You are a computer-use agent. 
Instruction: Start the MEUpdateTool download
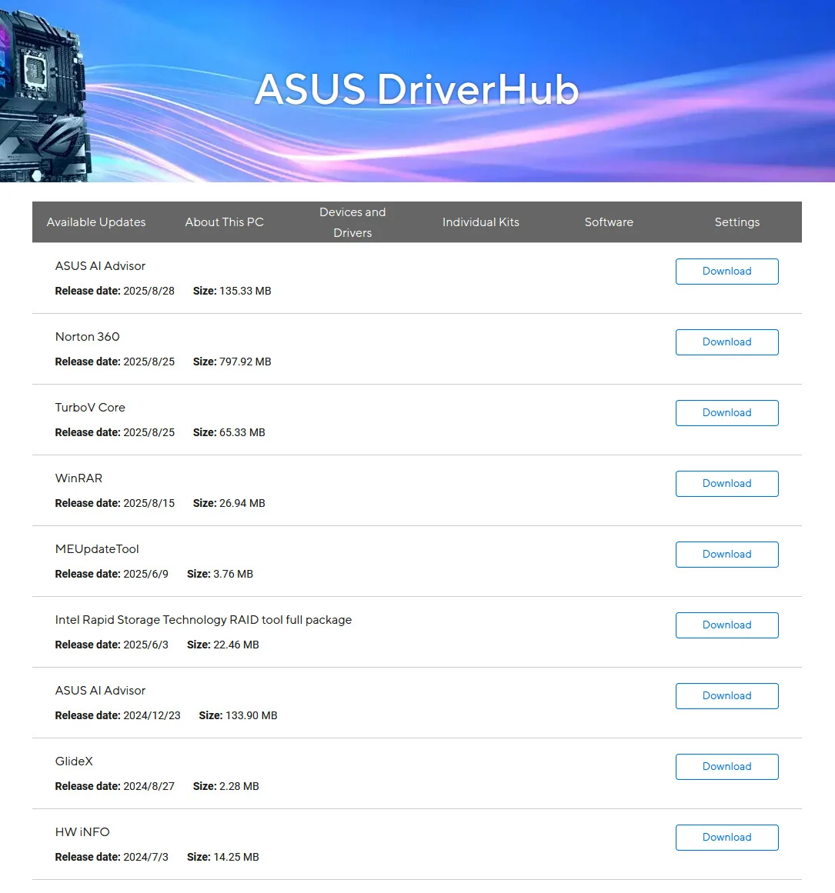tap(726, 555)
